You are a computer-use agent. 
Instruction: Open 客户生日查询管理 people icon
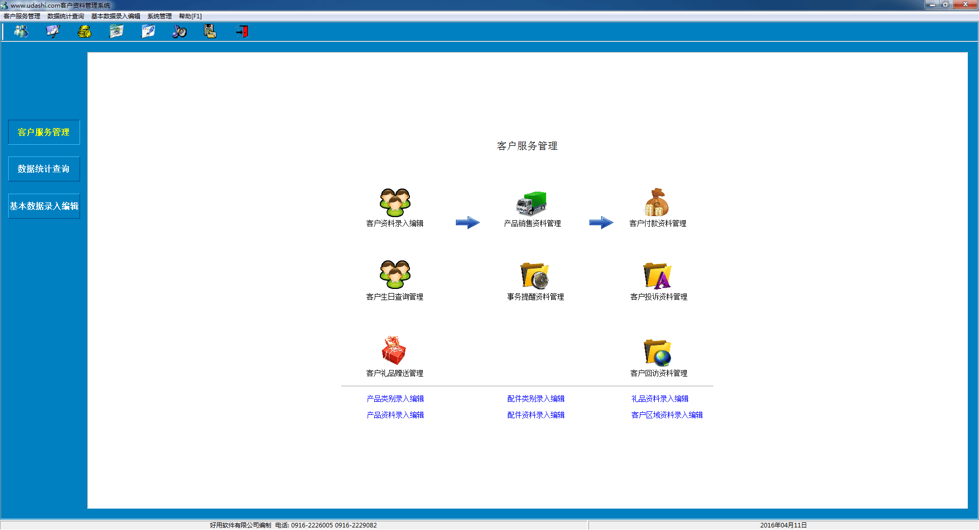pyautogui.click(x=395, y=275)
